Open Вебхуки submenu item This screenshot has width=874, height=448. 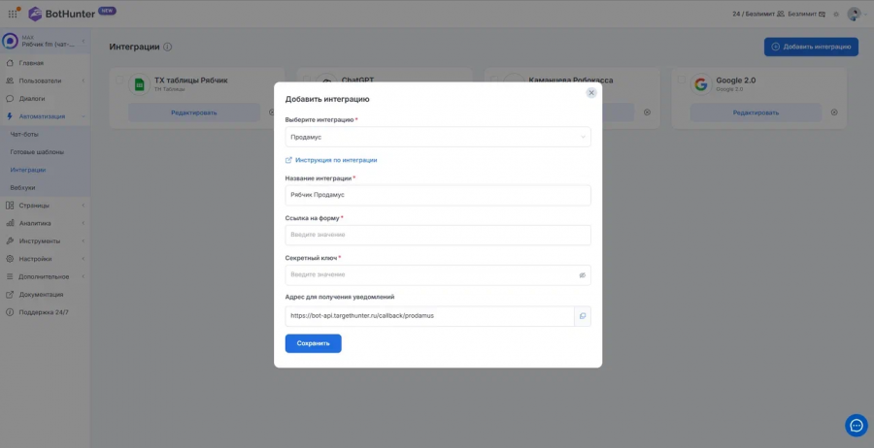(22, 187)
